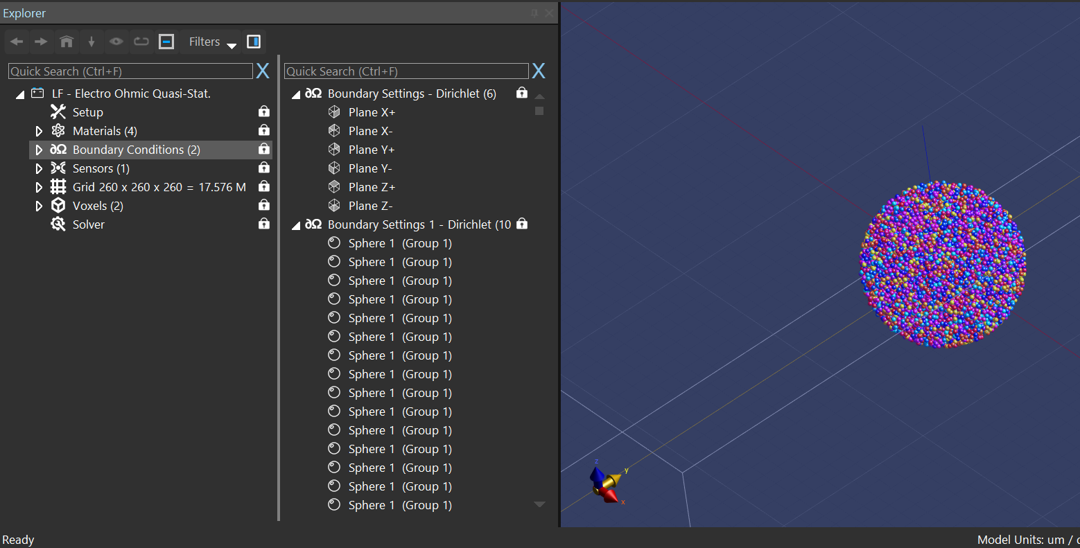Toggle the lock on Materials row
Viewport: 1080px width, 548px height.
coord(263,130)
